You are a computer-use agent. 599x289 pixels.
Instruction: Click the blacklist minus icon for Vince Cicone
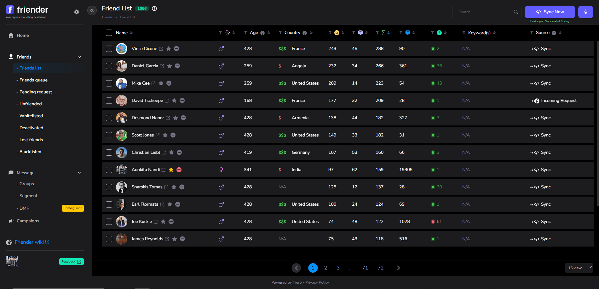click(177, 49)
